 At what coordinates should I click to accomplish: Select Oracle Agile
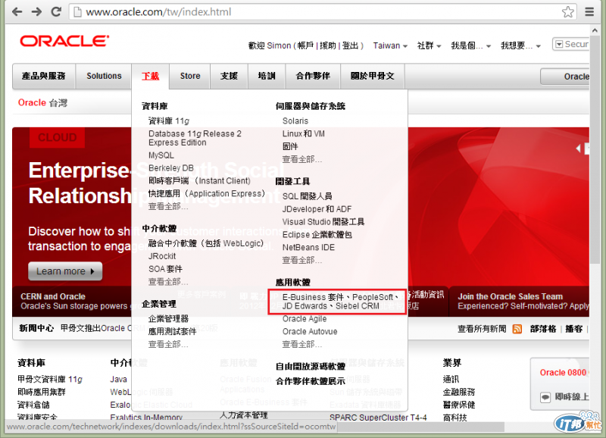pos(305,319)
